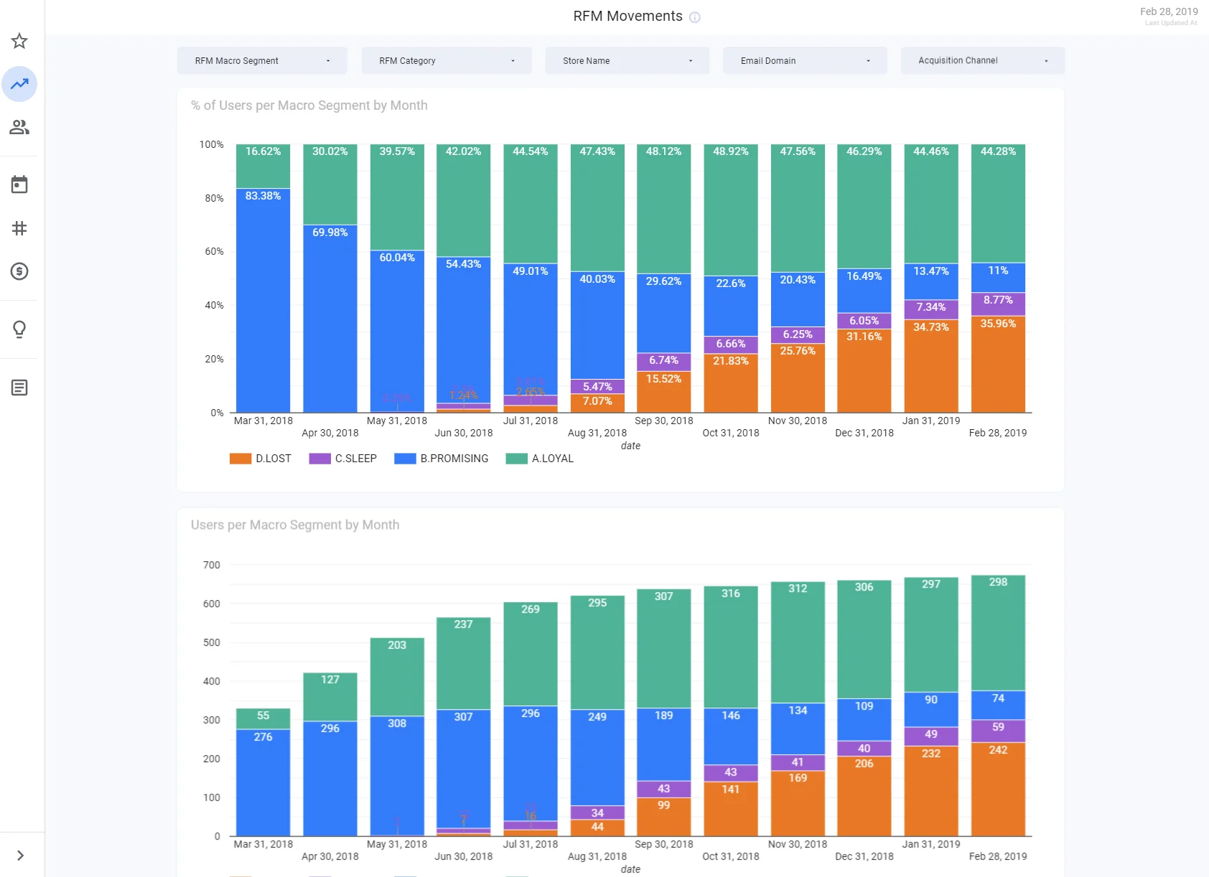Click the info icon beside RFM Movements

(x=695, y=17)
